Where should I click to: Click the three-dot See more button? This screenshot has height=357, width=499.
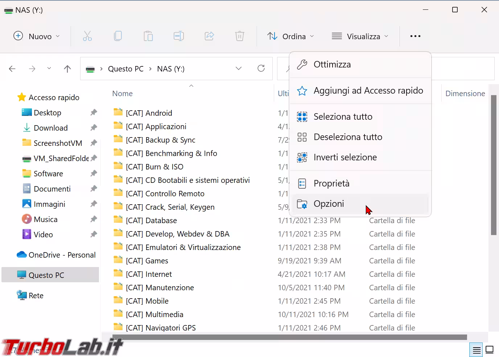pos(415,36)
